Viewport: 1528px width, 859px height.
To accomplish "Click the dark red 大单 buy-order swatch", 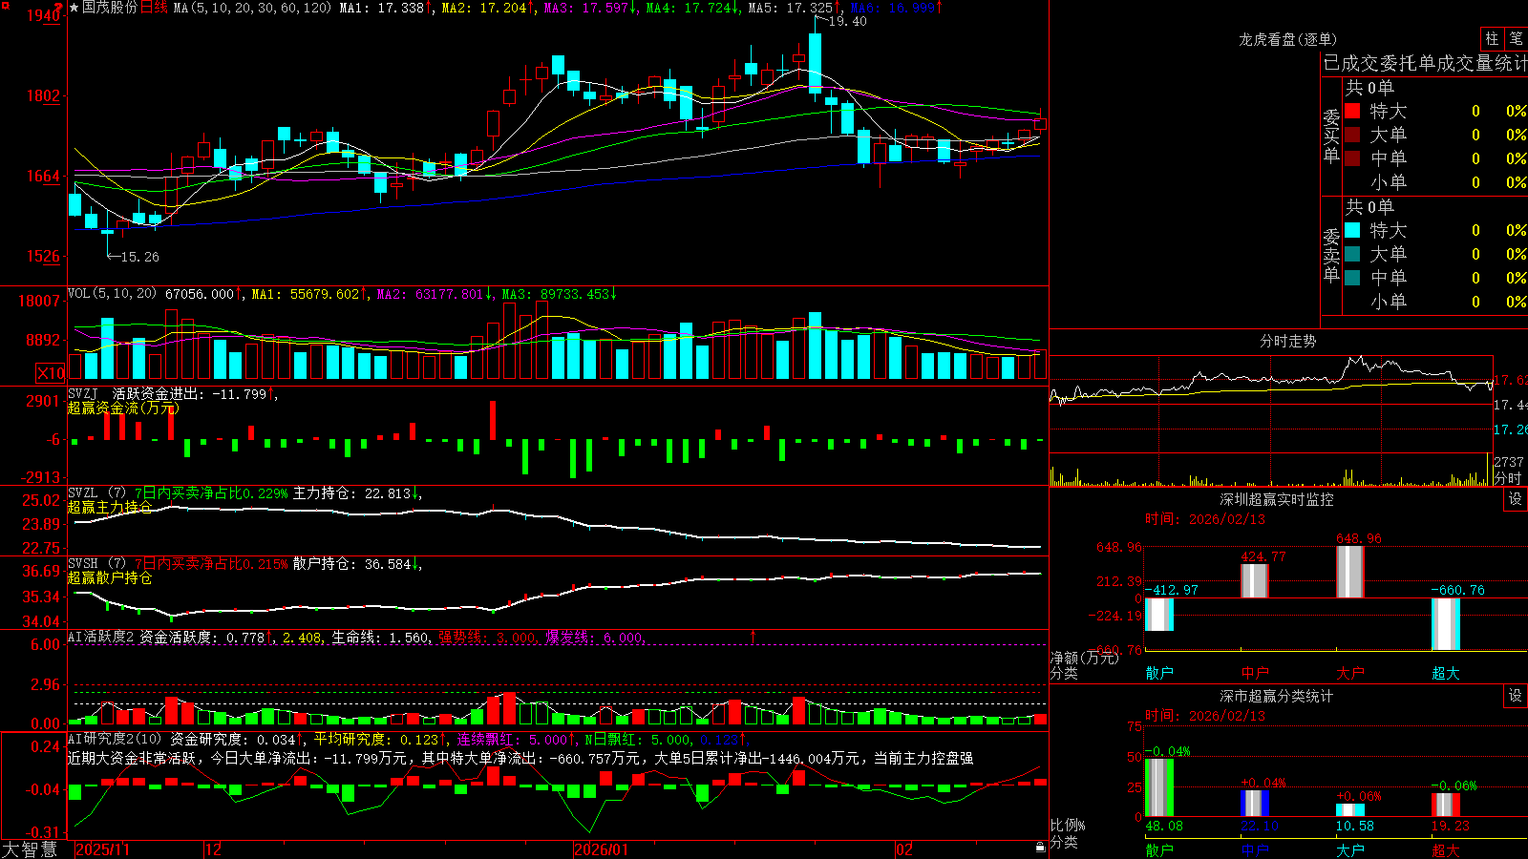I will (x=1352, y=135).
